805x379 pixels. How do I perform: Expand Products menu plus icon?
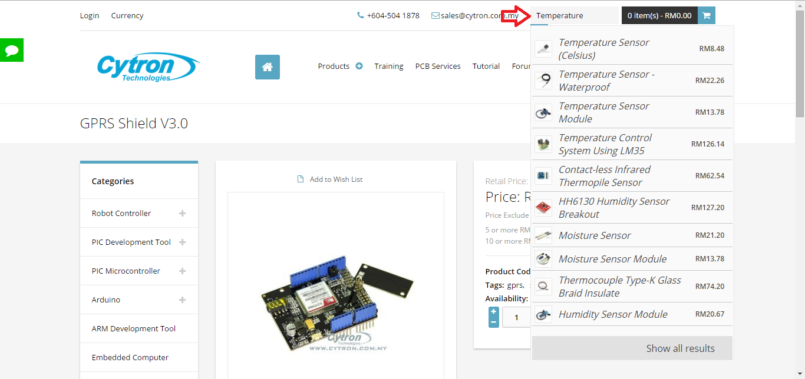tap(359, 66)
